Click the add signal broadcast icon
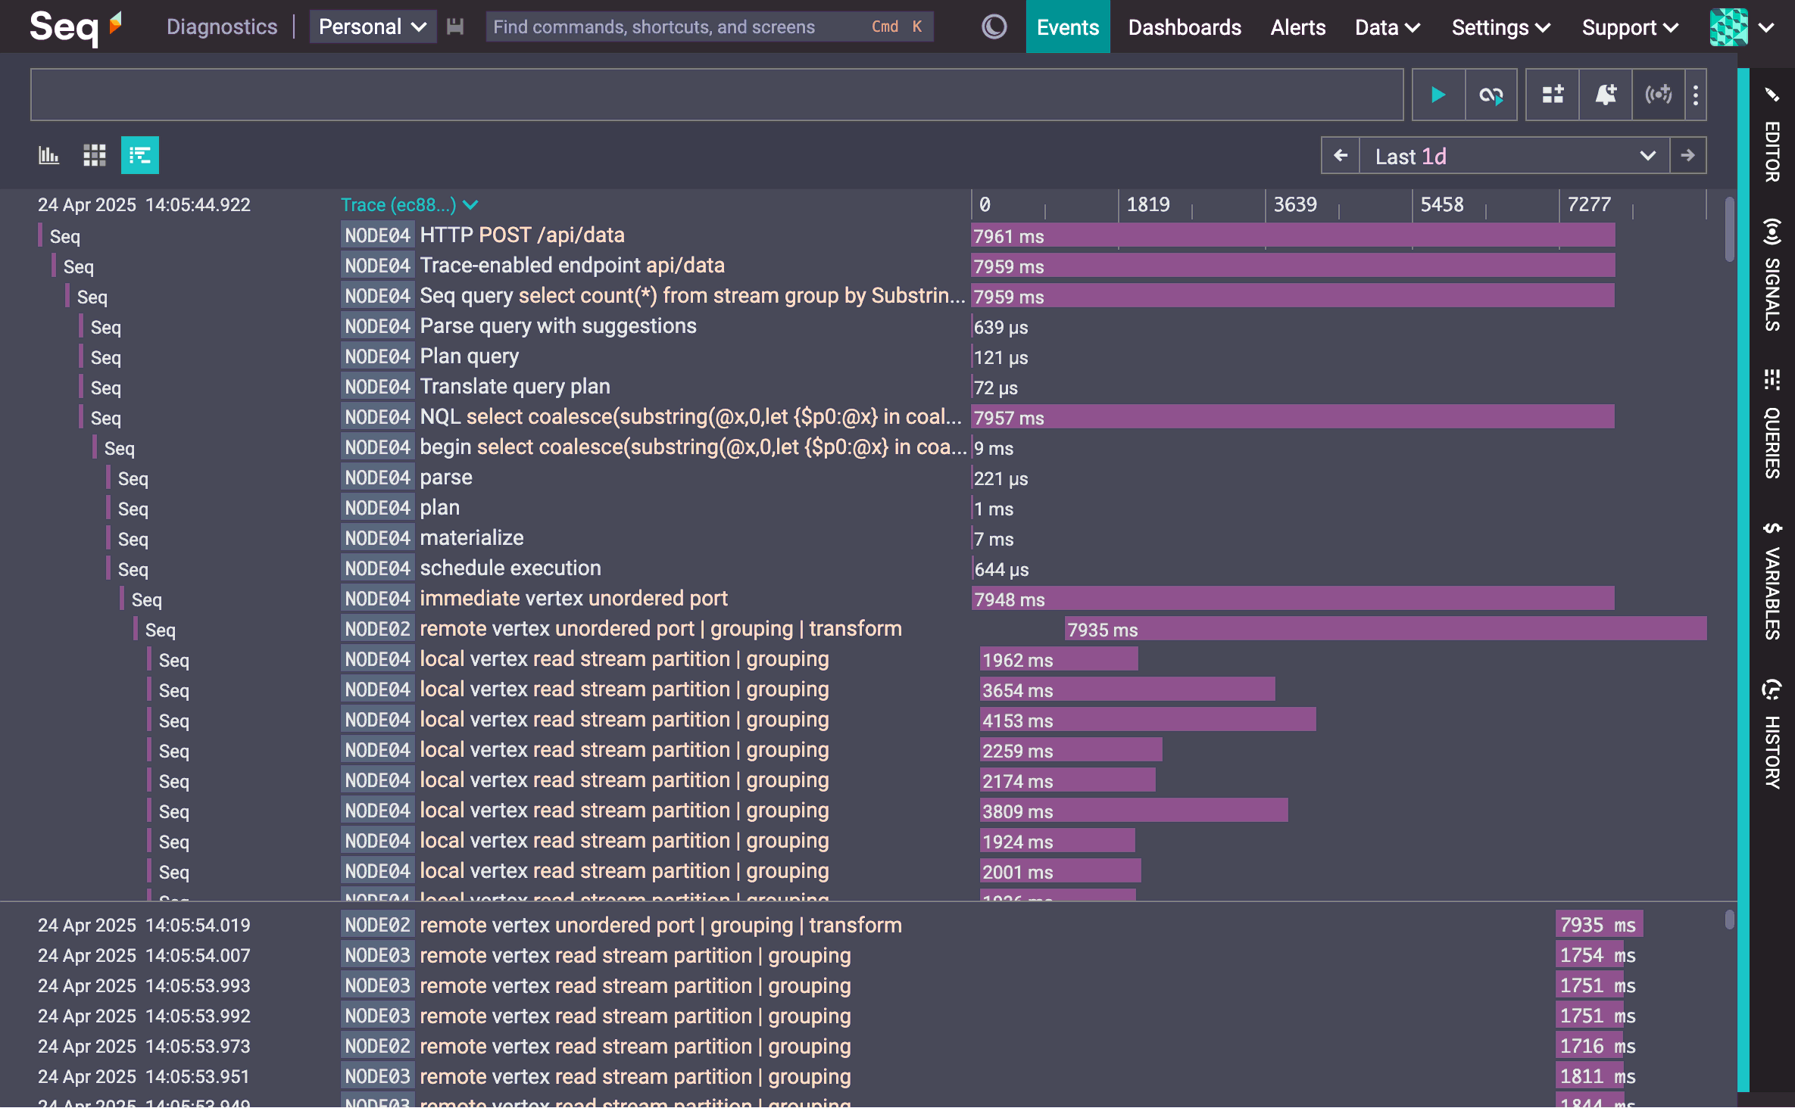Viewport: 1795px width, 1108px height. (1658, 95)
